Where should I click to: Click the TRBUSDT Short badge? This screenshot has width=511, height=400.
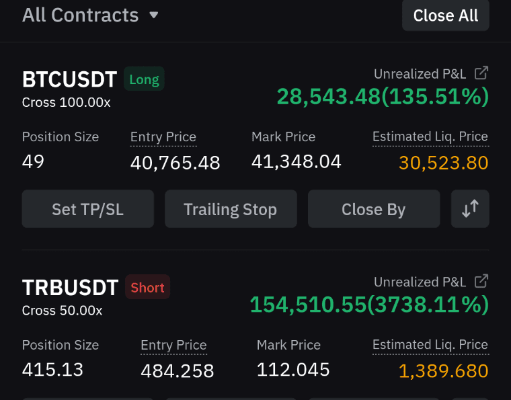click(147, 288)
